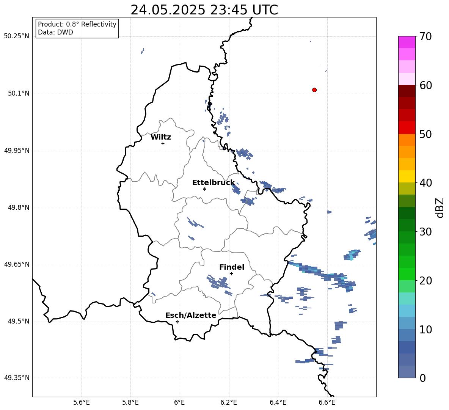Click the 6.4°E longitude label
Image resolution: width=449 pixels, height=410 pixels.
point(278,402)
